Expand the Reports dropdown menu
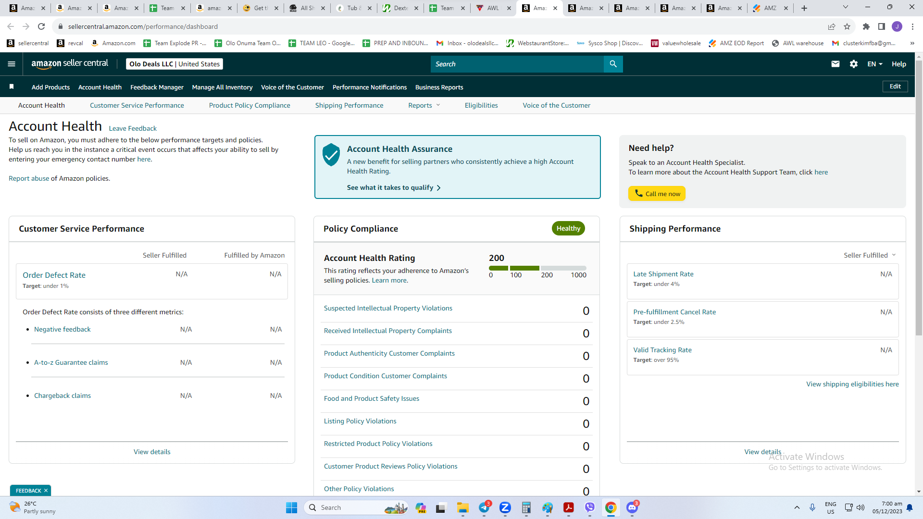 tap(424, 105)
